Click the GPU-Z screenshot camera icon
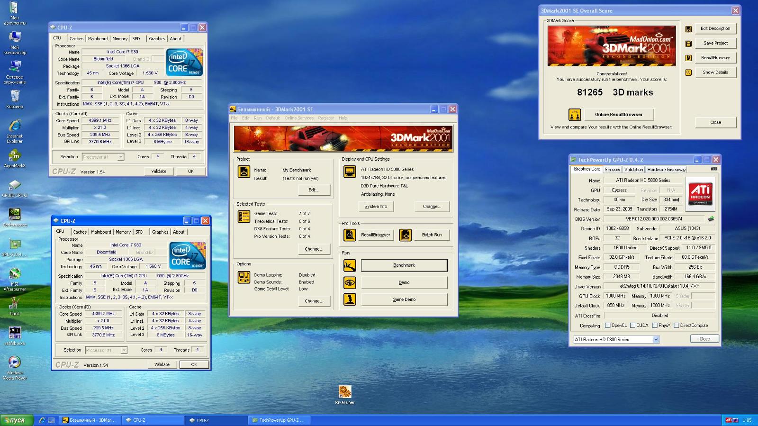 click(714, 169)
